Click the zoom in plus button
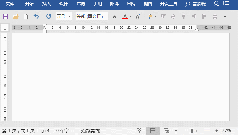This screenshot has width=238, height=135. point(217,131)
